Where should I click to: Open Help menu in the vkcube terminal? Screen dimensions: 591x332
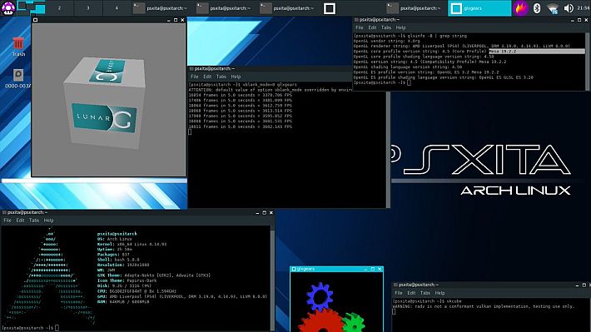pos(440,293)
